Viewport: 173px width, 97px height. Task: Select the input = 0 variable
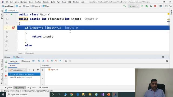tap(53, 70)
